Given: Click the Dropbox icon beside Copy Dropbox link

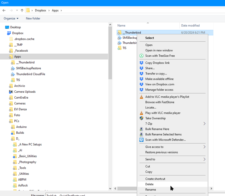Looking at the screenshot, I should (x=141, y=63).
